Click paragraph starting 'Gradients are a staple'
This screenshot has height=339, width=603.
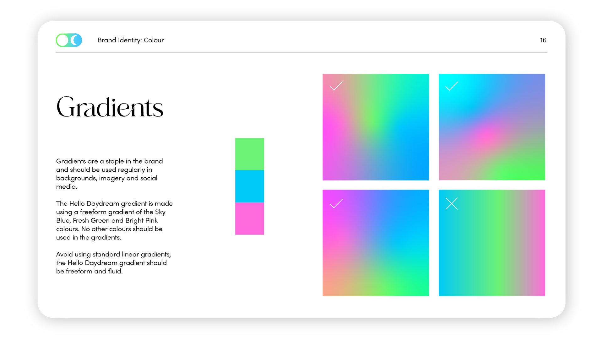[110, 174]
